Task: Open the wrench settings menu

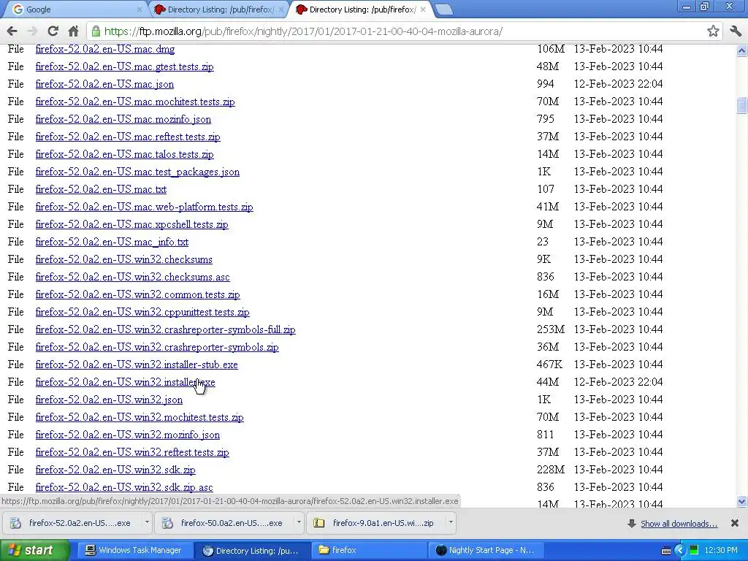Action: [x=735, y=31]
